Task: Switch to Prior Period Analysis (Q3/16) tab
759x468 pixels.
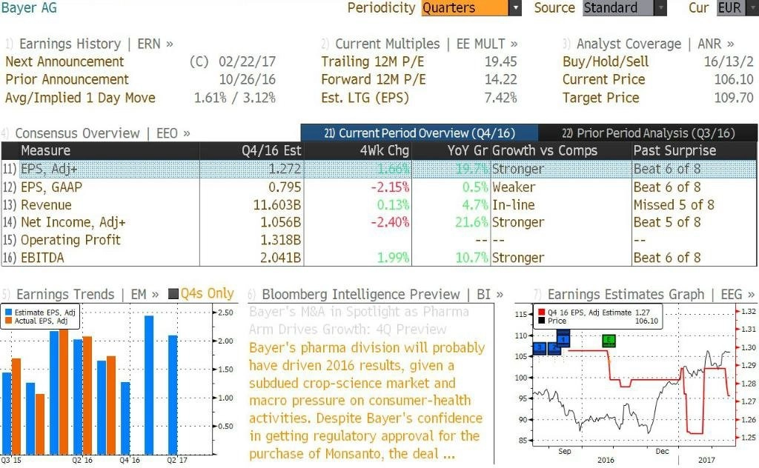Action: coord(648,133)
